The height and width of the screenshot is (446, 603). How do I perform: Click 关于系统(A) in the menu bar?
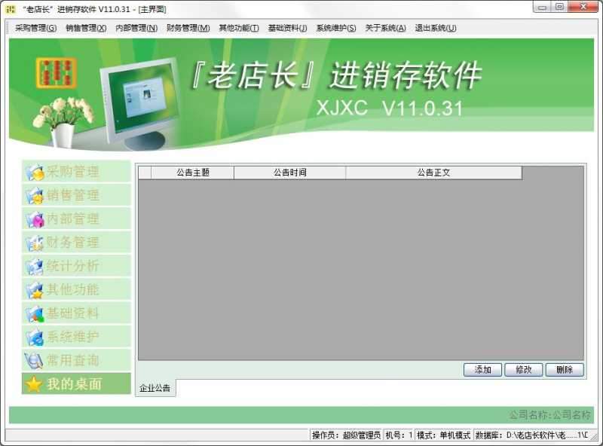click(381, 28)
